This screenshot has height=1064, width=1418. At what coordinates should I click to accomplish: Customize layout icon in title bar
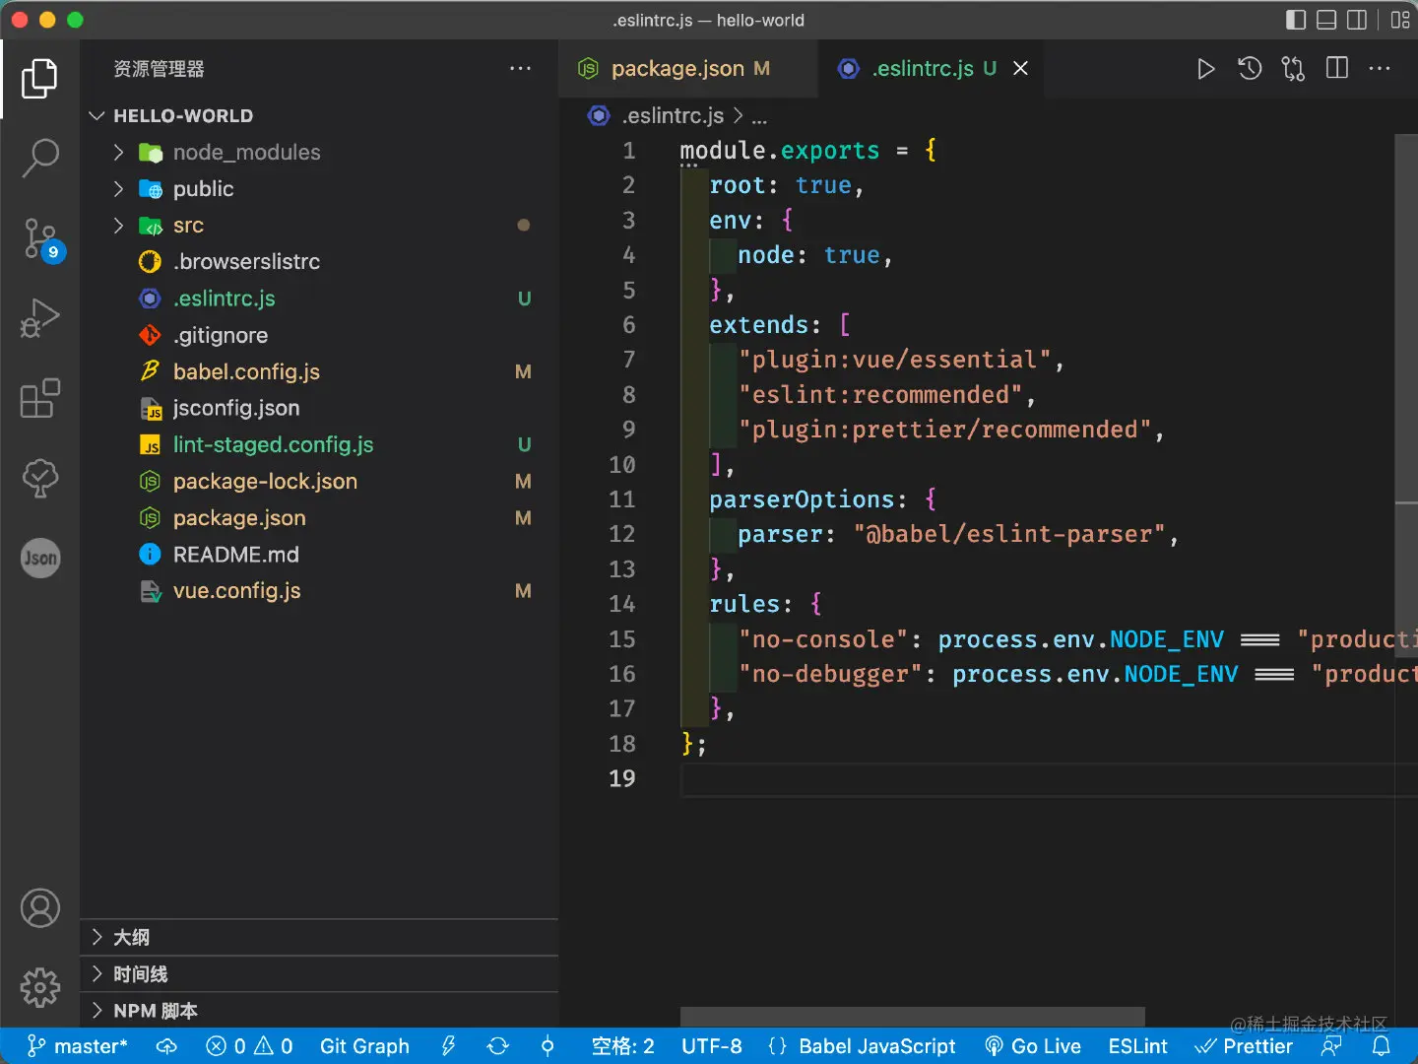click(1399, 20)
